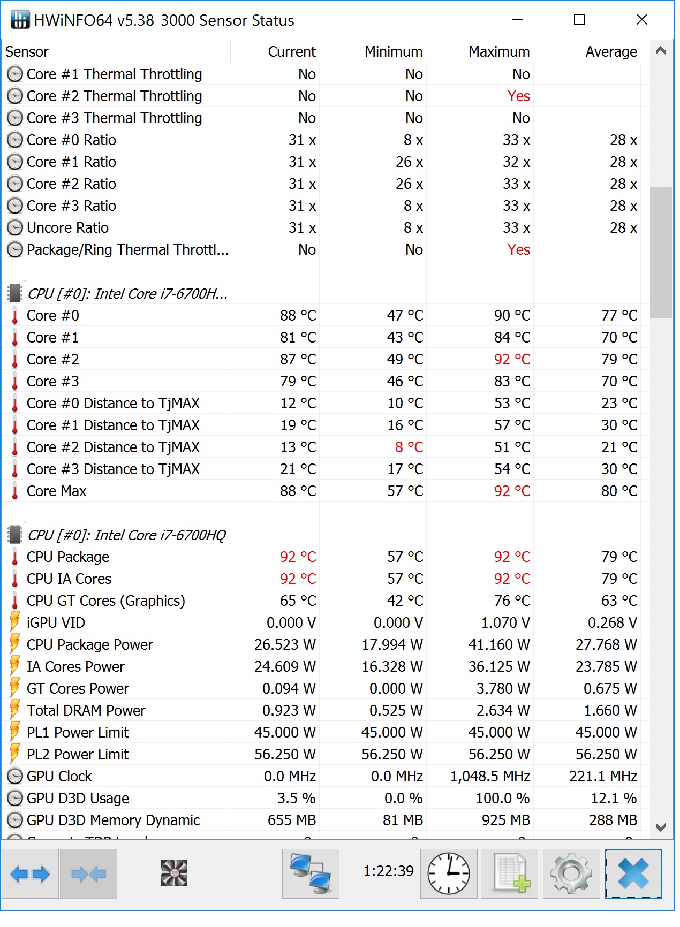Viewport: 680px width, 927px height.
Task: Start logging with the sheet plus icon
Action: click(x=509, y=874)
